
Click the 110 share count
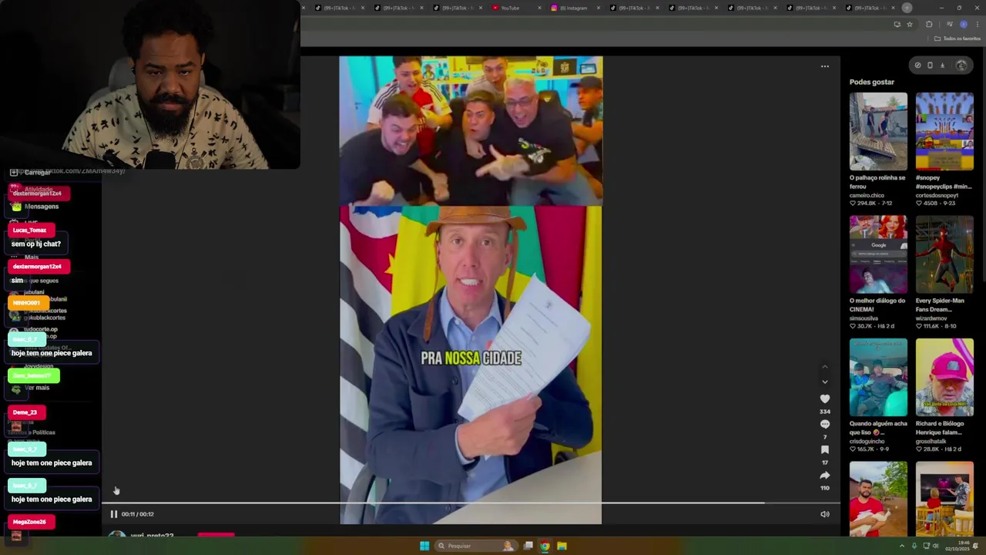824,488
